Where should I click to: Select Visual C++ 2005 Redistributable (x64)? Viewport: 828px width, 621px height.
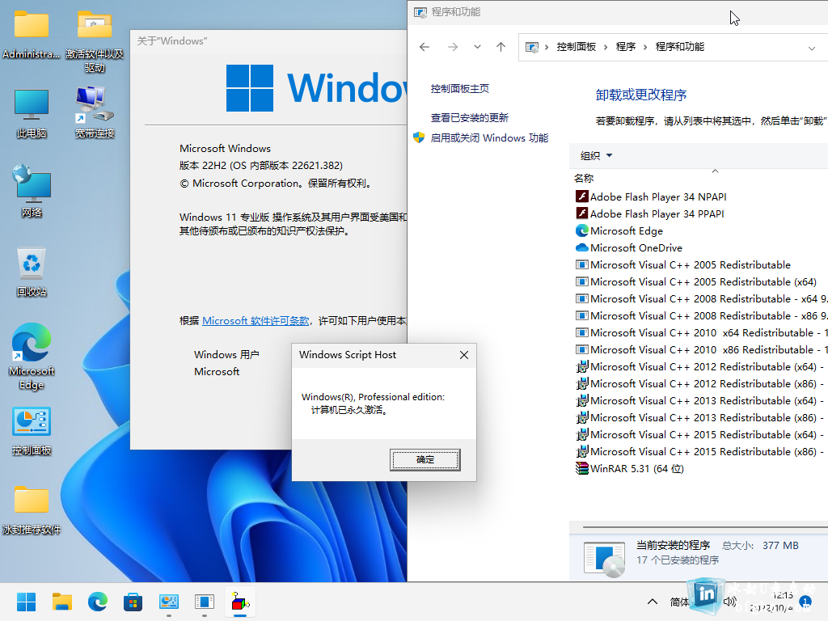pos(696,281)
